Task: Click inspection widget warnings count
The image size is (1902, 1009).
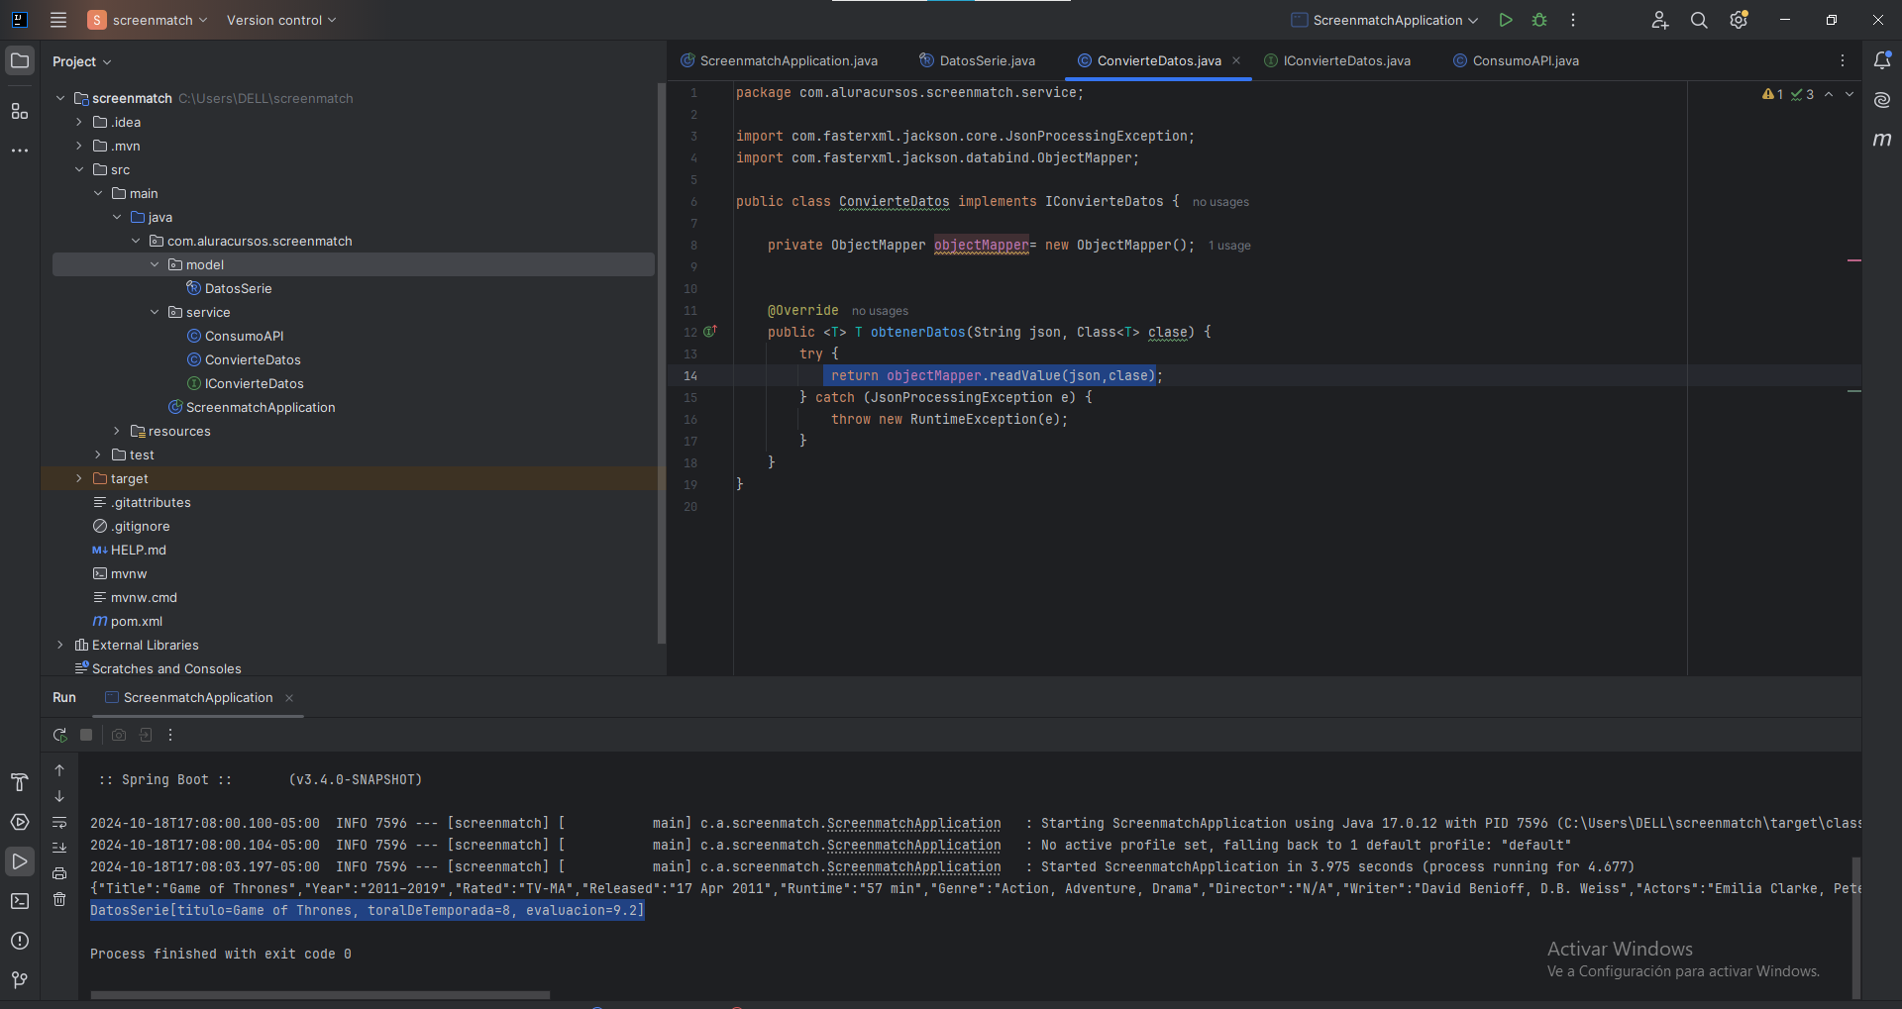Action: (1773, 94)
